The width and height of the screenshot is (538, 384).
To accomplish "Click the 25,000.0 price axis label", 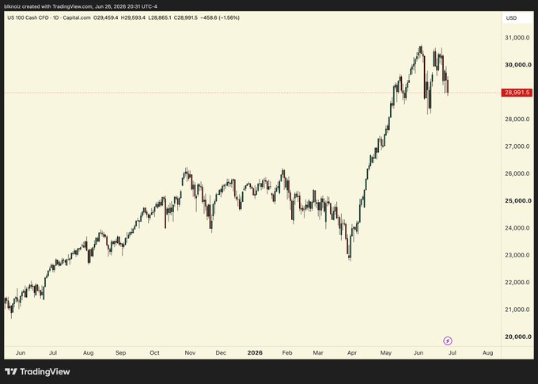I will pos(517,200).
